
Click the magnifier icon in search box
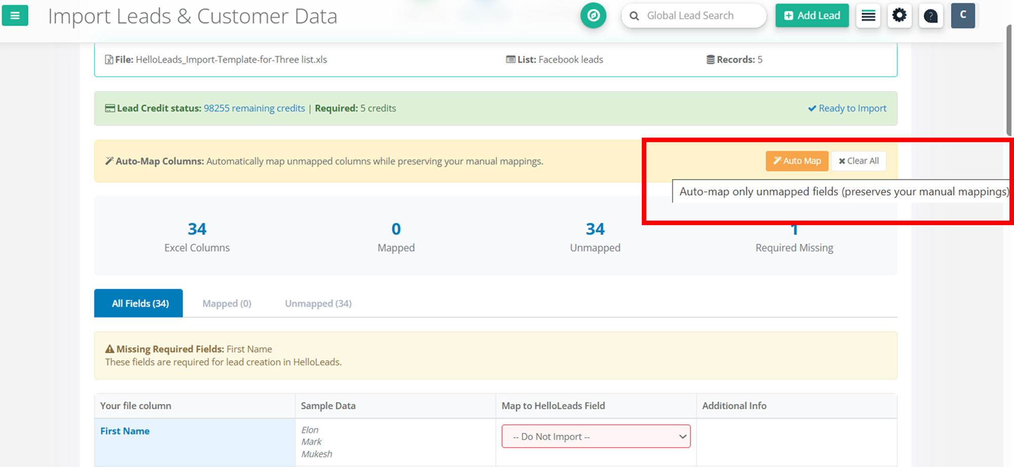click(634, 16)
